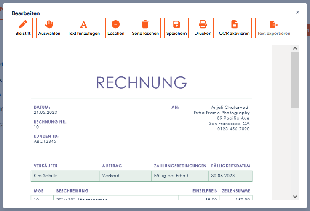
Task: Click the EINZELPREIS column header
Action: pos(205,191)
